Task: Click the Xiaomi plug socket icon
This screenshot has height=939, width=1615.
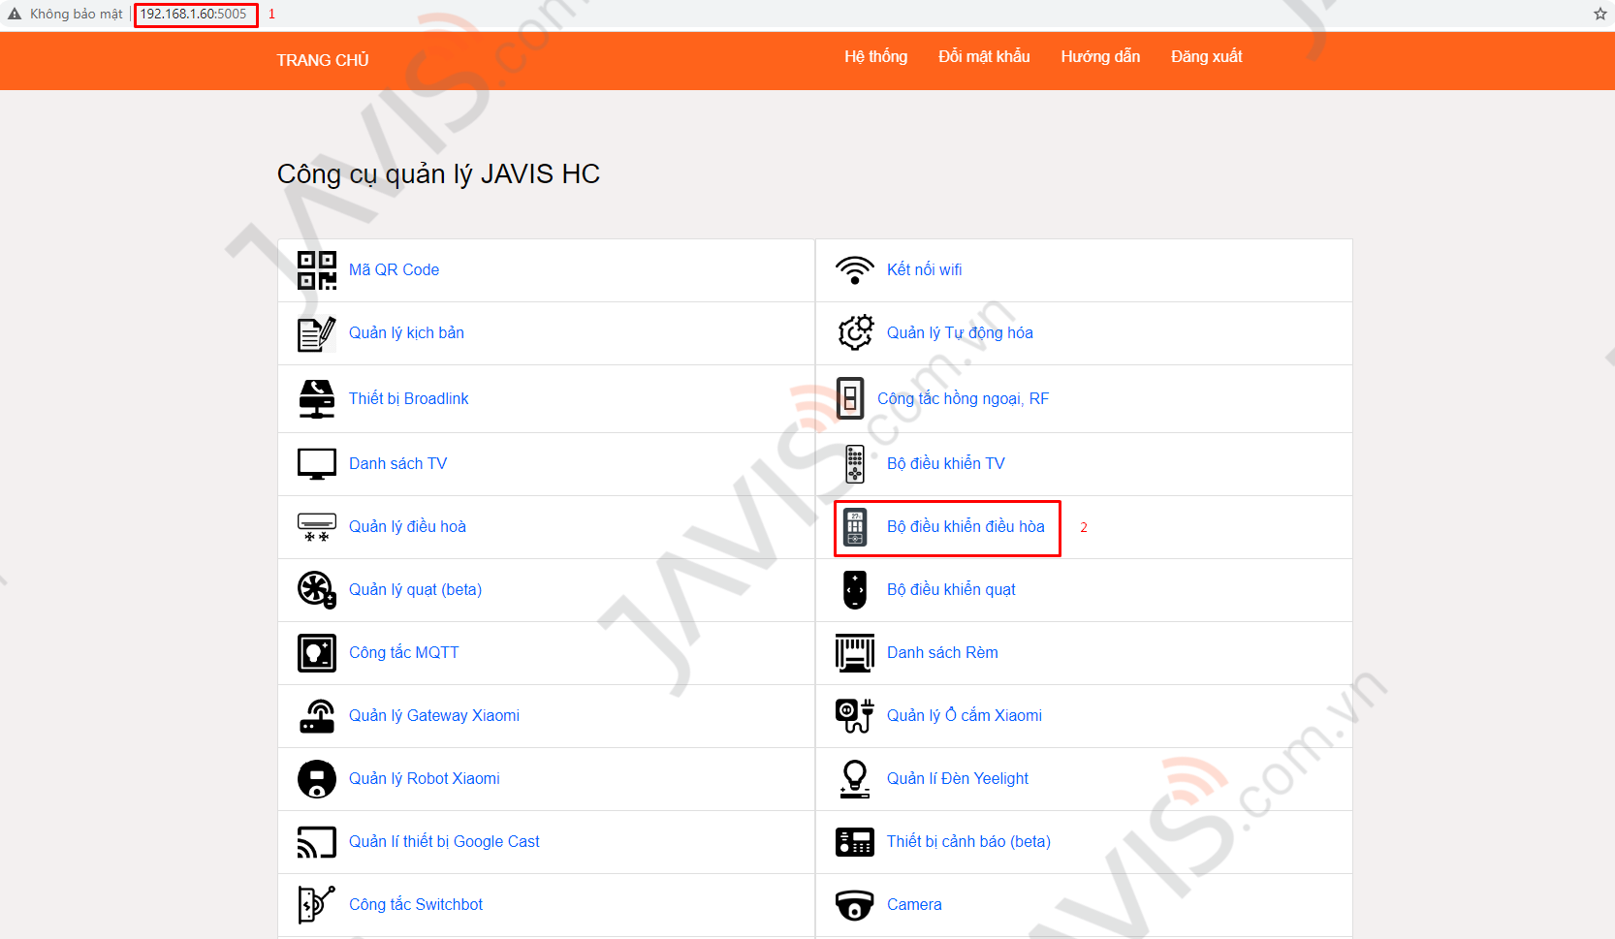Action: click(855, 716)
